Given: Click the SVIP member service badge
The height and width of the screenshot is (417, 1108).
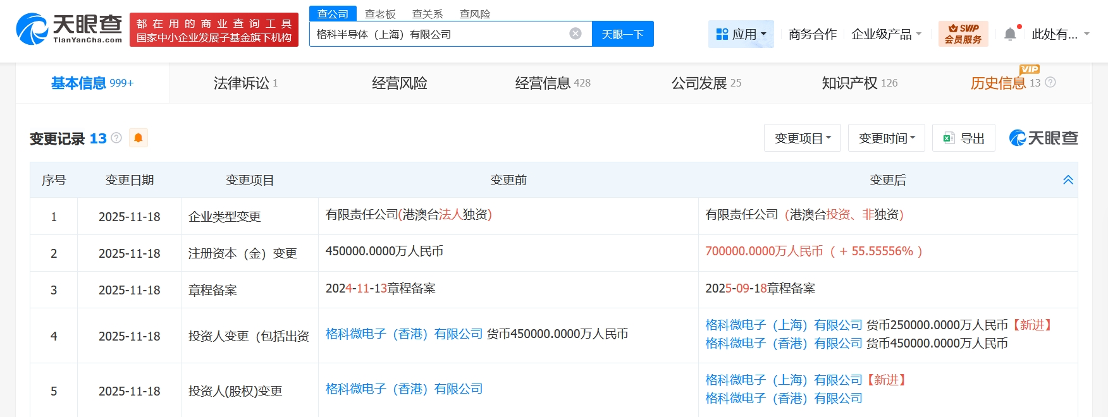Looking at the screenshot, I should point(963,34).
